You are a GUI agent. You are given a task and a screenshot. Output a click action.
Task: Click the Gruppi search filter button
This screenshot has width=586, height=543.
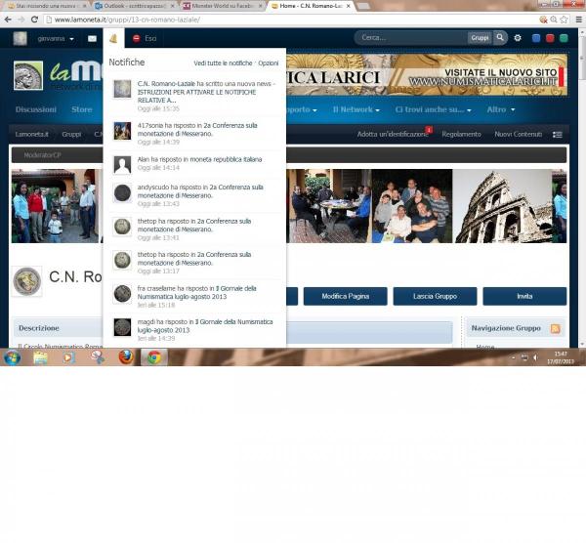(x=480, y=38)
